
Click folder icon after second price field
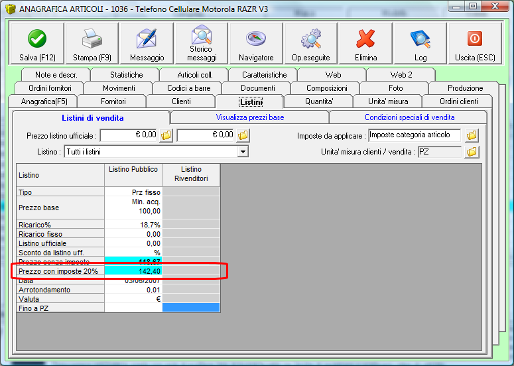(243, 135)
